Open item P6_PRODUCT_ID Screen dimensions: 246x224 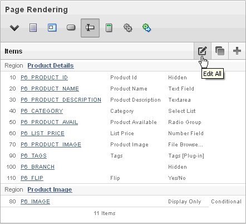pyautogui.click(x=44, y=78)
